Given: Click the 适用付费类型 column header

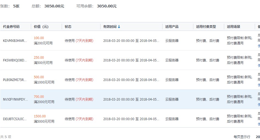Looking at the screenshot, I should point(206,27).
